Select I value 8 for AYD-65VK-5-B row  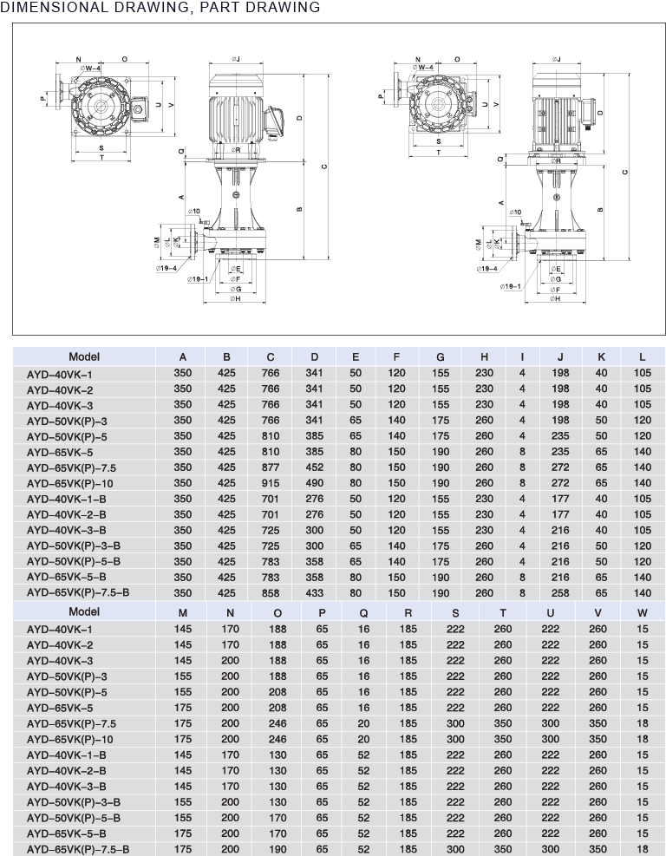(x=522, y=577)
